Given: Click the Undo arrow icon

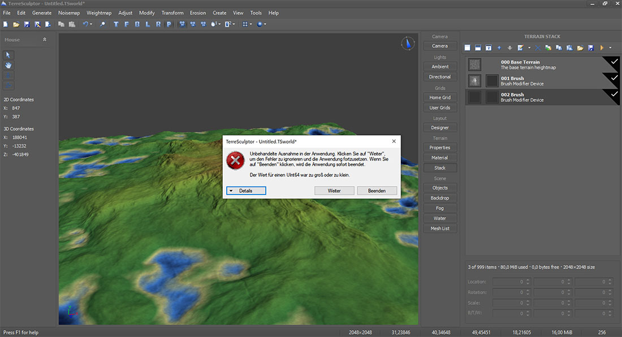Looking at the screenshot, I should pos(85,24).
